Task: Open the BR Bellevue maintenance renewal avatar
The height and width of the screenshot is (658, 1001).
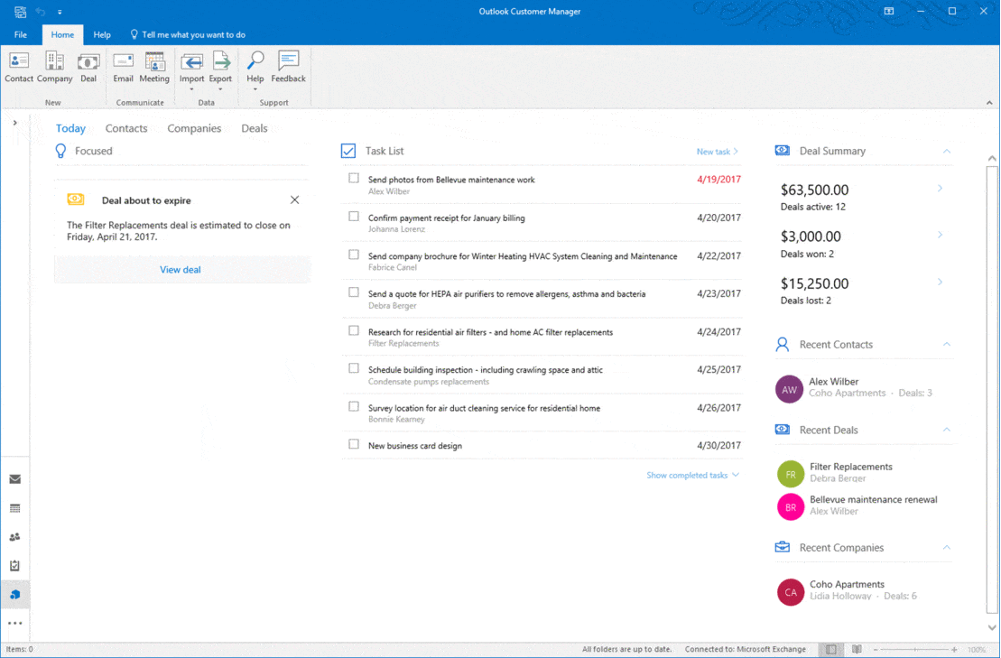Action: 791,507
